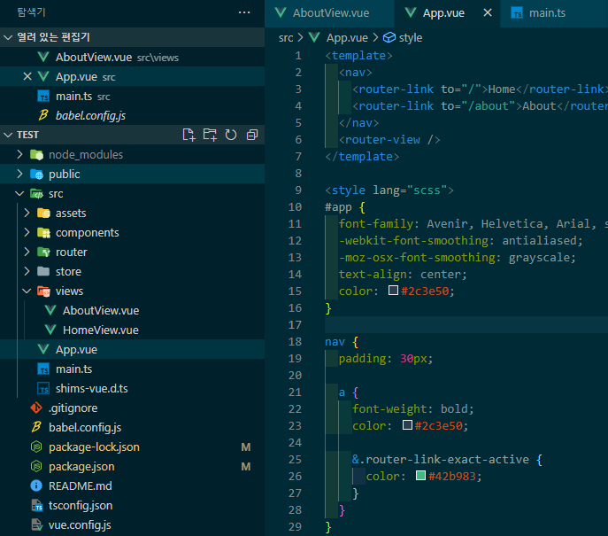Click the New Folder icon in TEST header

210,135
